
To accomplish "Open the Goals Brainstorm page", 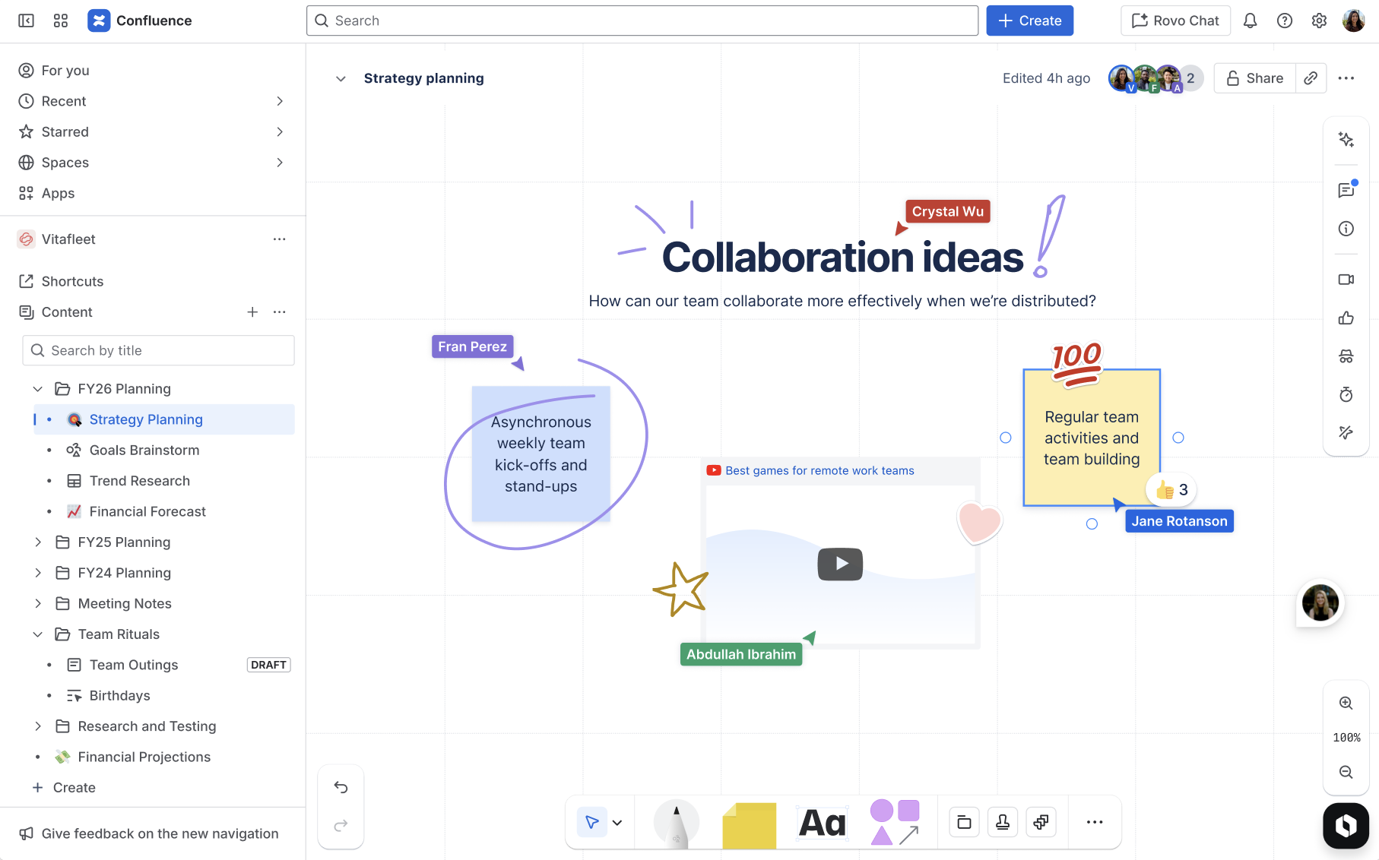I will pyautogui.click(x=144, y=451).
